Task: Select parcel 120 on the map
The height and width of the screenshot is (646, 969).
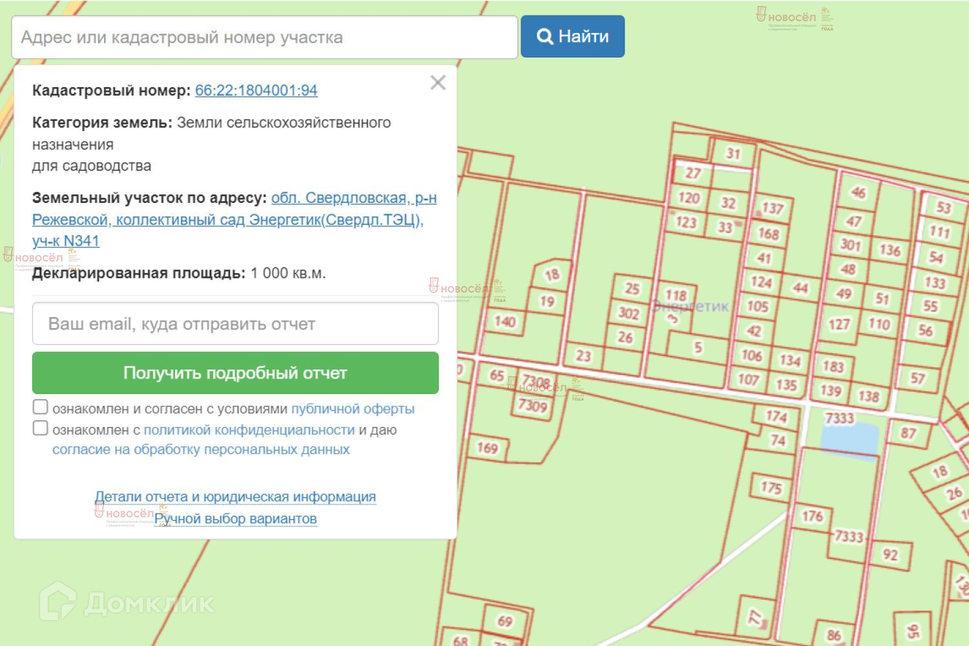Action: [x=689, y=198]
